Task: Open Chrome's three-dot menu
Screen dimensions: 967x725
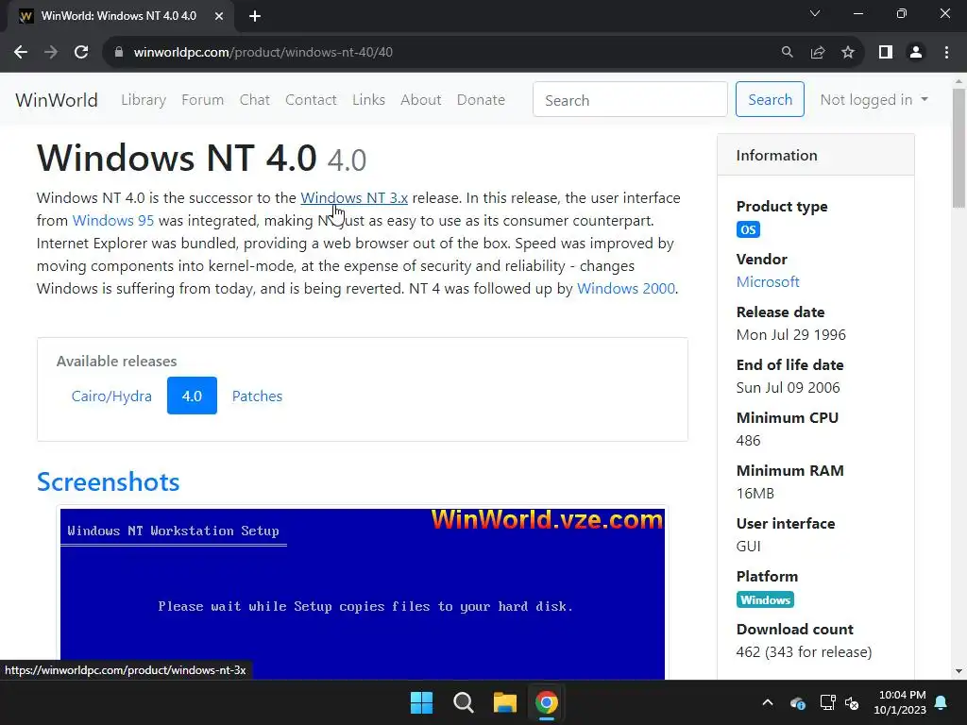Action: click(946, 53)
